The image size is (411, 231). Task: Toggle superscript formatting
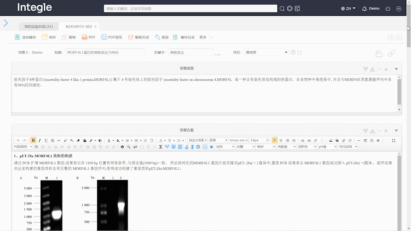click(x=65, y=140)
